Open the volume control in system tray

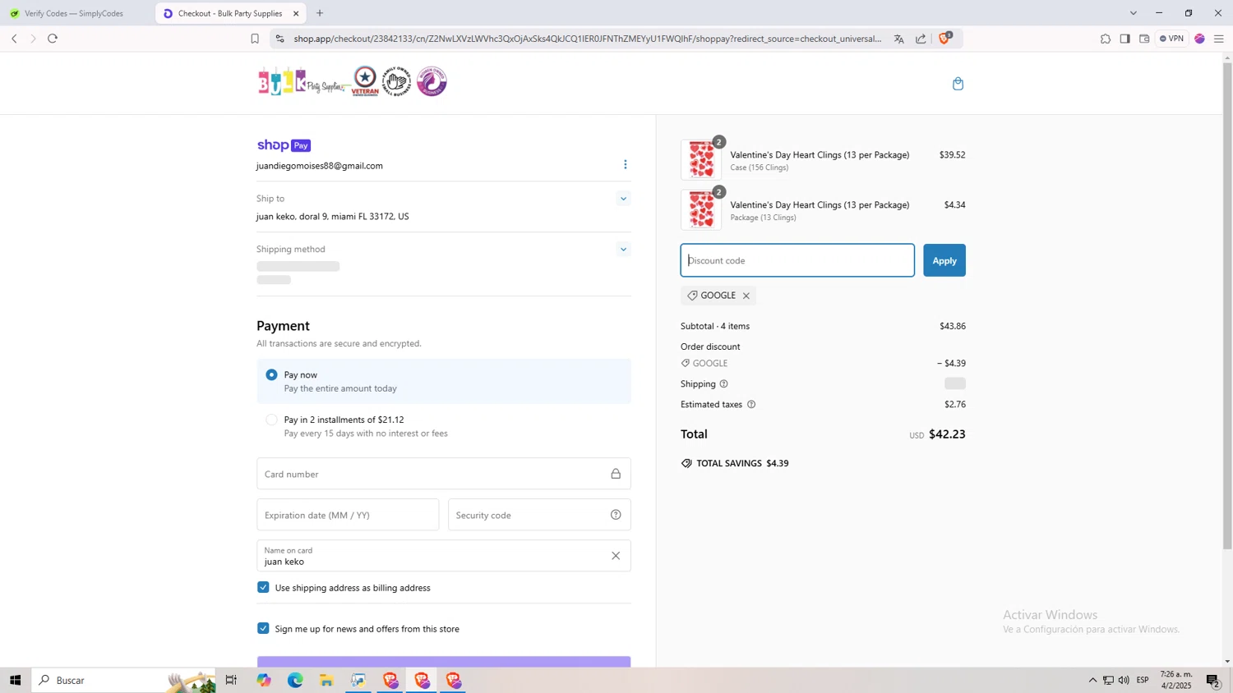pos(1124,680)
